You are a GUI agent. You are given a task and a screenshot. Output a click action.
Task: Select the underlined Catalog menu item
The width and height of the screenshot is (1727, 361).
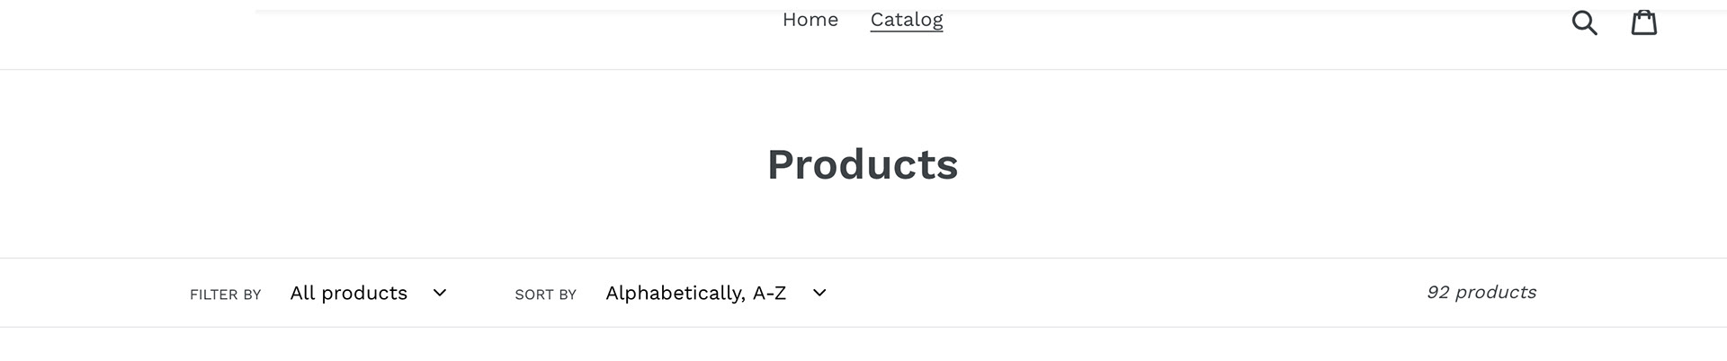click(x=906, y=20)
